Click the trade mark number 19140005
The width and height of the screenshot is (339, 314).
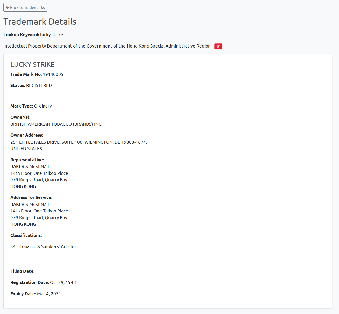[53, 74]
